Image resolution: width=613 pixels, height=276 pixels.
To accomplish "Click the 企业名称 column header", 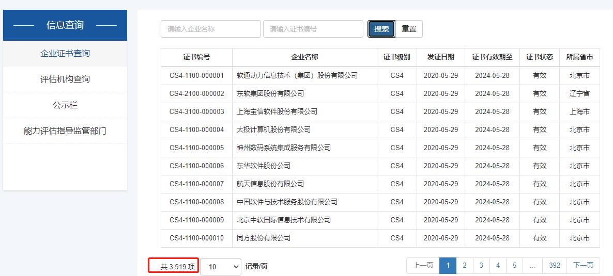I will tap(304, 57).
